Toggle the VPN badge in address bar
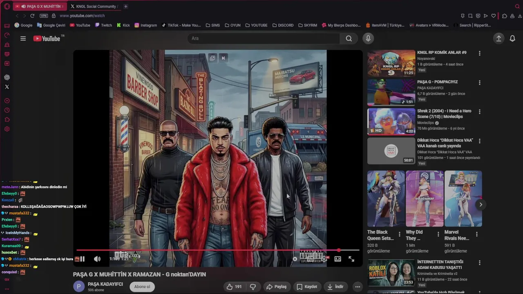Viewport: 523px width, 294px height. pyautogui.click(x=44, y=16)
